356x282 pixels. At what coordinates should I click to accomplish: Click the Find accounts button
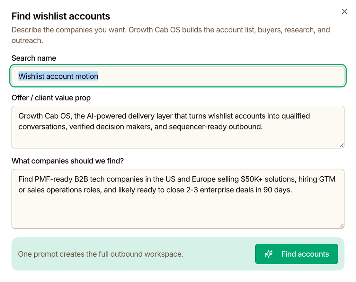(x=296, y=254)
